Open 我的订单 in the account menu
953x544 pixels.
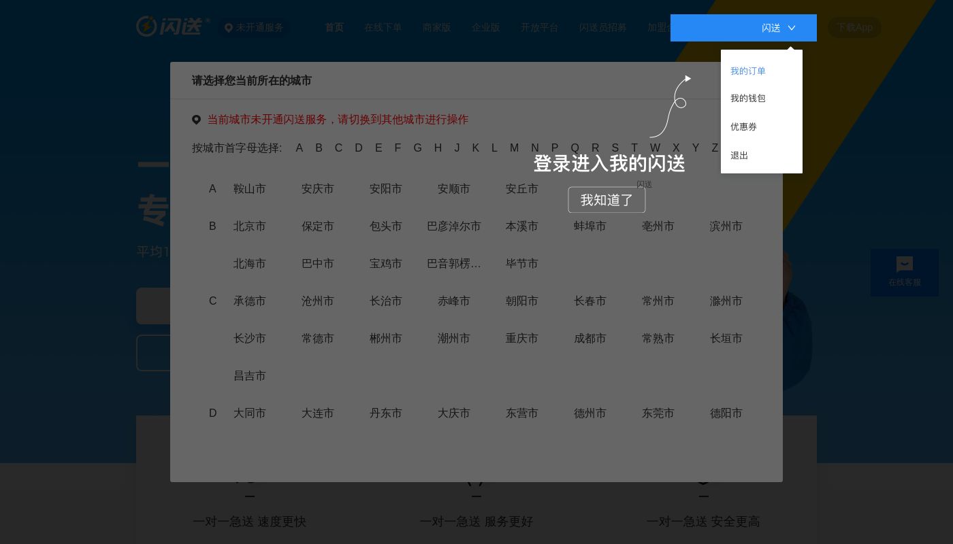pyautogui.click(x=748, y=71)
